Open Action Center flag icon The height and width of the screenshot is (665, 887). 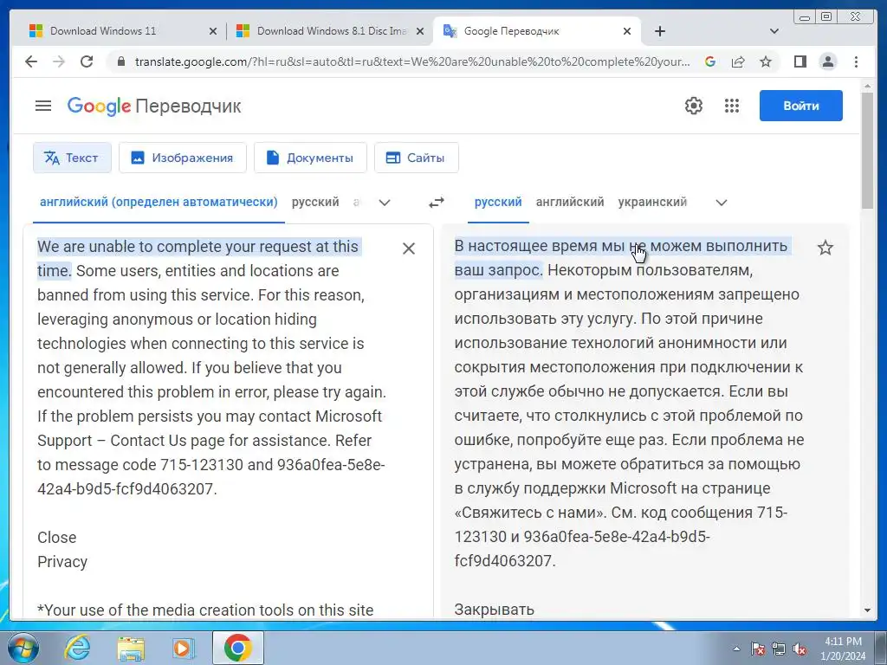(x=757, y=649)
